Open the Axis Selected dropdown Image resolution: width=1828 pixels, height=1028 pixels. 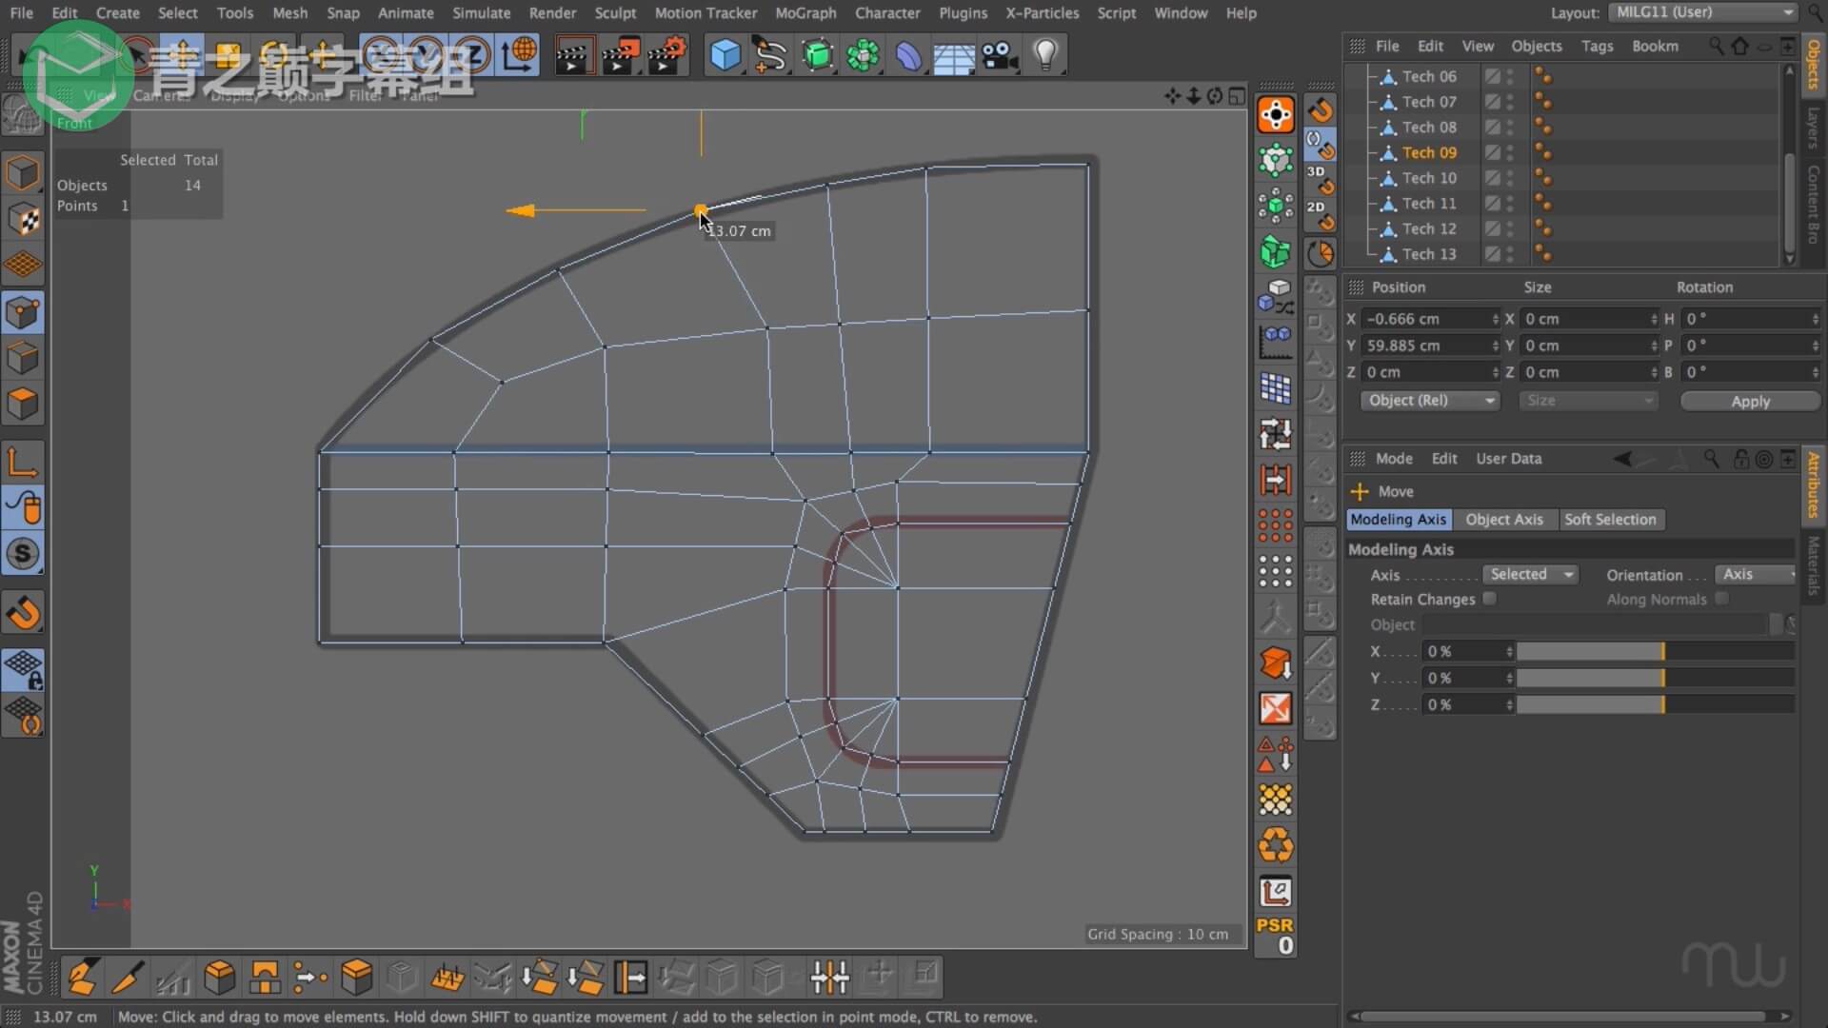pyautogui.click(x=1530, y=574)
